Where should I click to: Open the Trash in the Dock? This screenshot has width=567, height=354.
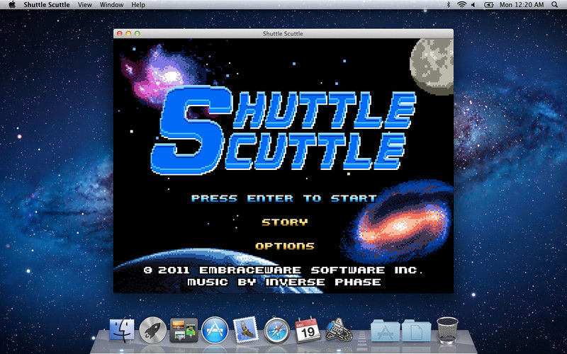coord(447,330)
